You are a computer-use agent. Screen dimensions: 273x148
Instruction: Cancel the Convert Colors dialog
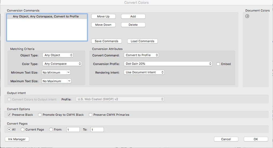[226, 139]
